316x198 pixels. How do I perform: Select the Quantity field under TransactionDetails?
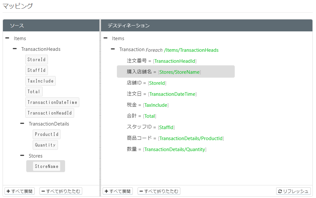coord(45,145)
